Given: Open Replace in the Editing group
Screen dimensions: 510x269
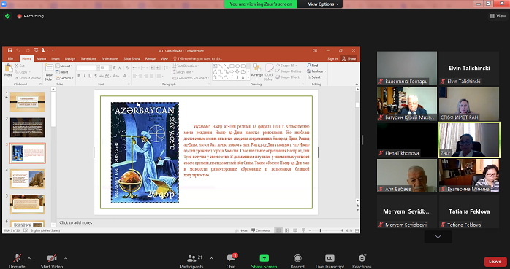Looking at the screenshot, I should [316, 71].
